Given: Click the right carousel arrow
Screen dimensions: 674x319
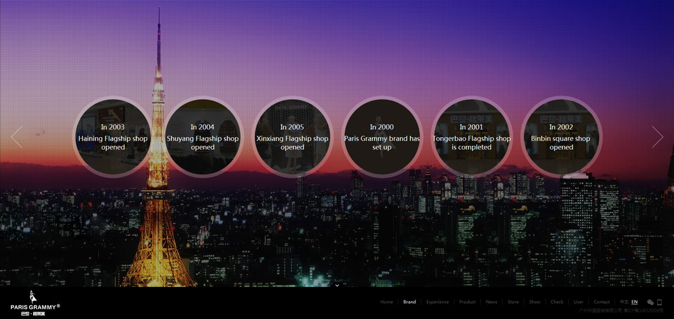Looking at the screenshot, I should (657, 137).
